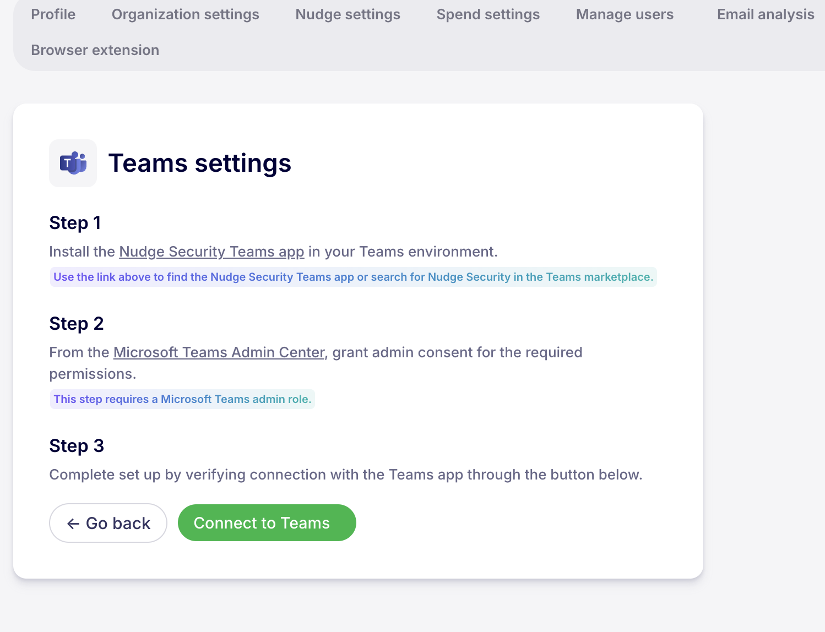Click the Teams admin role requirement note
The width and height of the screenshot is (825, 632).
[x=182, y=399]
